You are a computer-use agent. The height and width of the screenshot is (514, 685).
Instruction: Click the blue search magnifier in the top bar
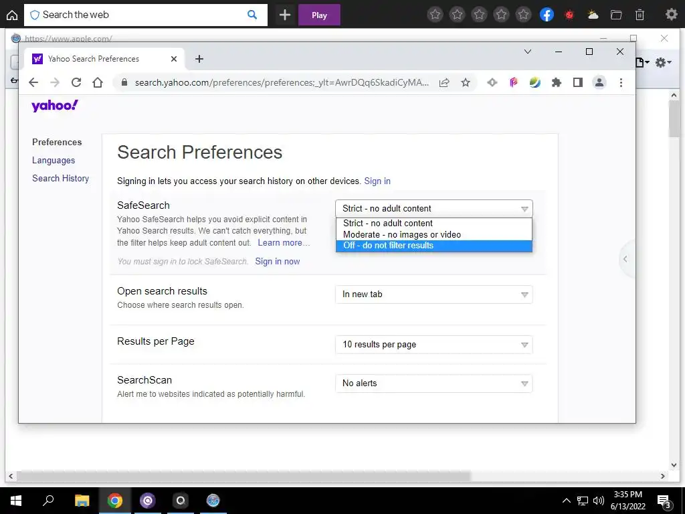tap(252, 15)
